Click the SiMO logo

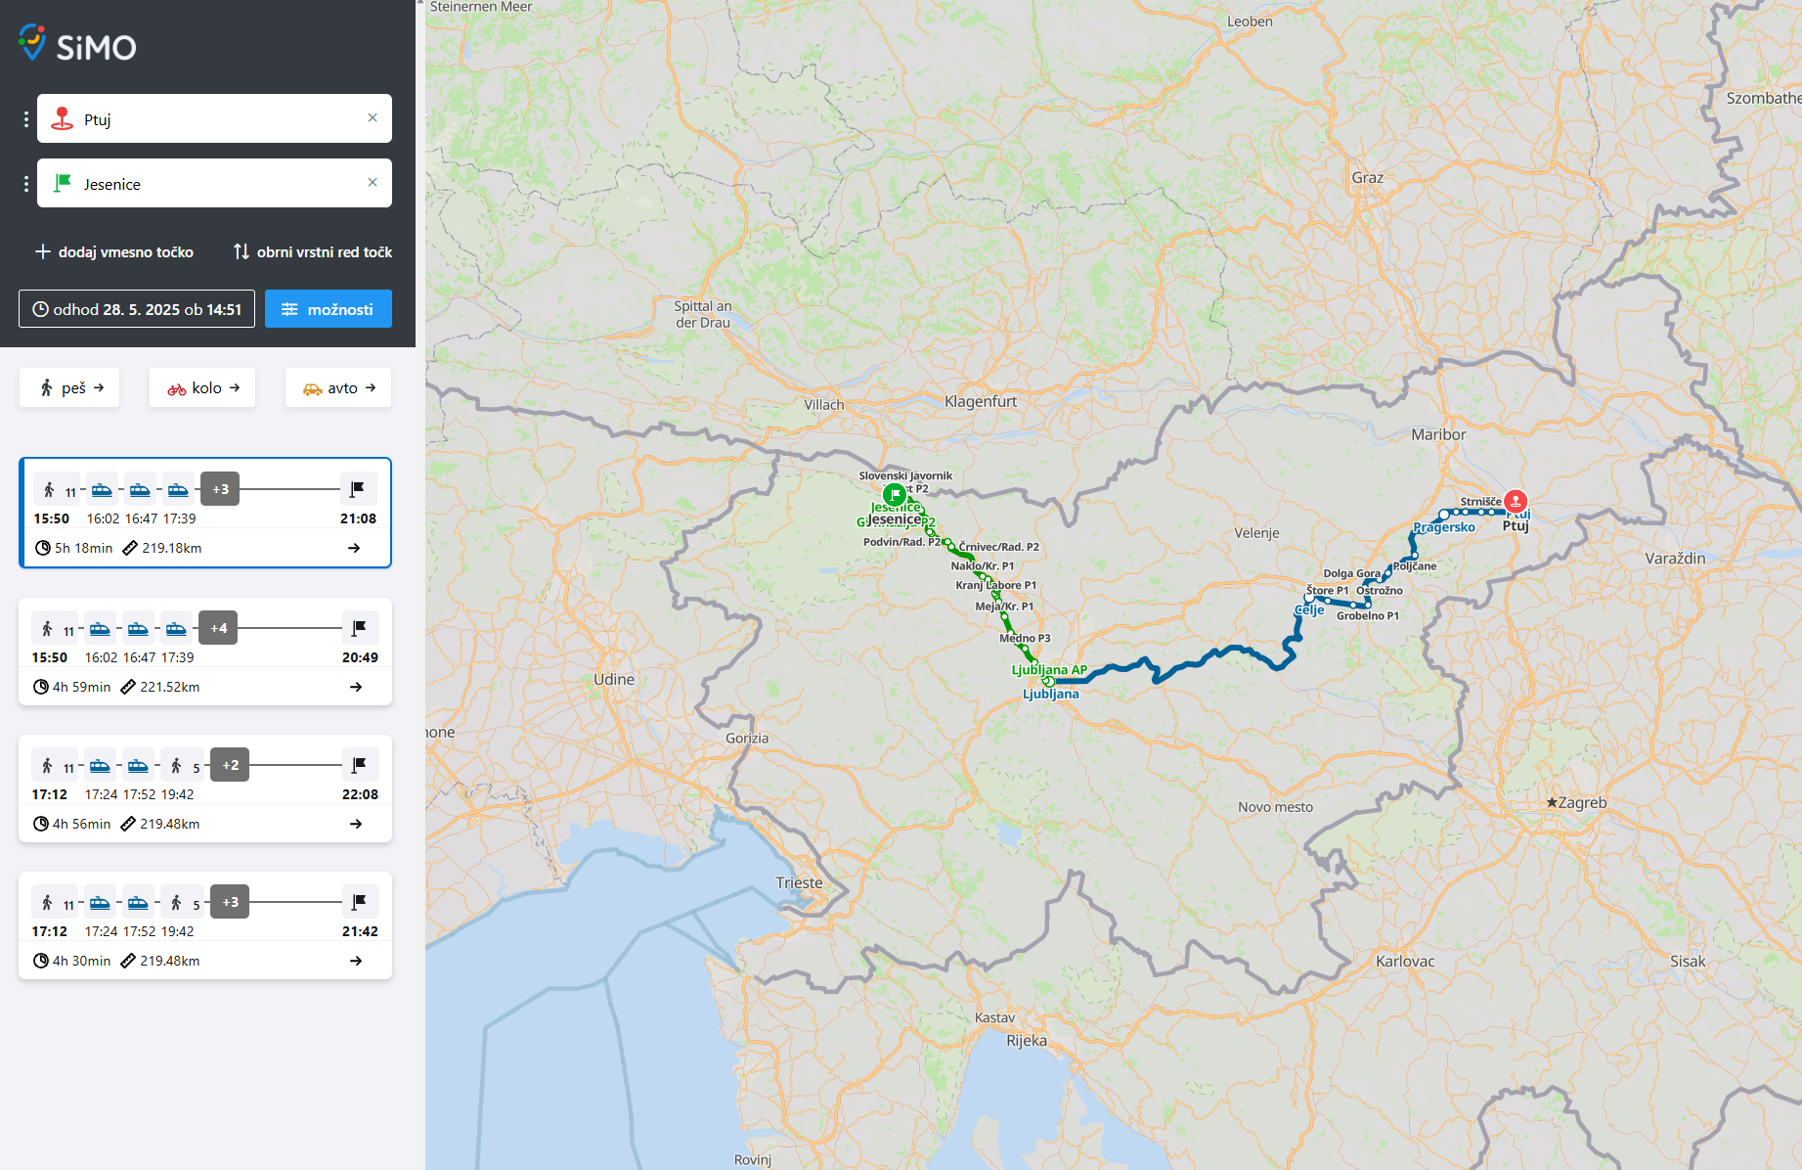pos(77,44)
